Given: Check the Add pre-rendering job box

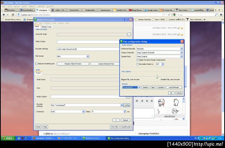Looking at the screenshot, I should pyautogui.click(x=36, y=63).
